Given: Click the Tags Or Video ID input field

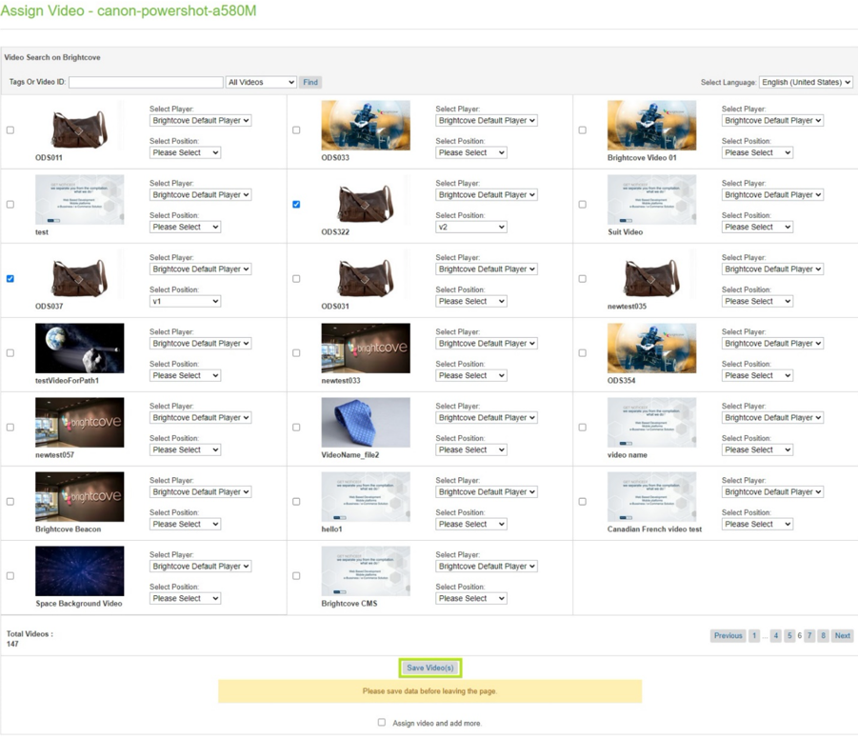Looking at the screenshot, I should pyautogui.click(x=145, y=82).
